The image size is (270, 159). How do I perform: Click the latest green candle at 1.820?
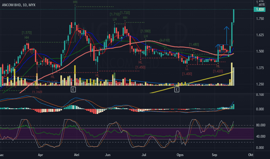pyautogui.click(x=234, y=16)
